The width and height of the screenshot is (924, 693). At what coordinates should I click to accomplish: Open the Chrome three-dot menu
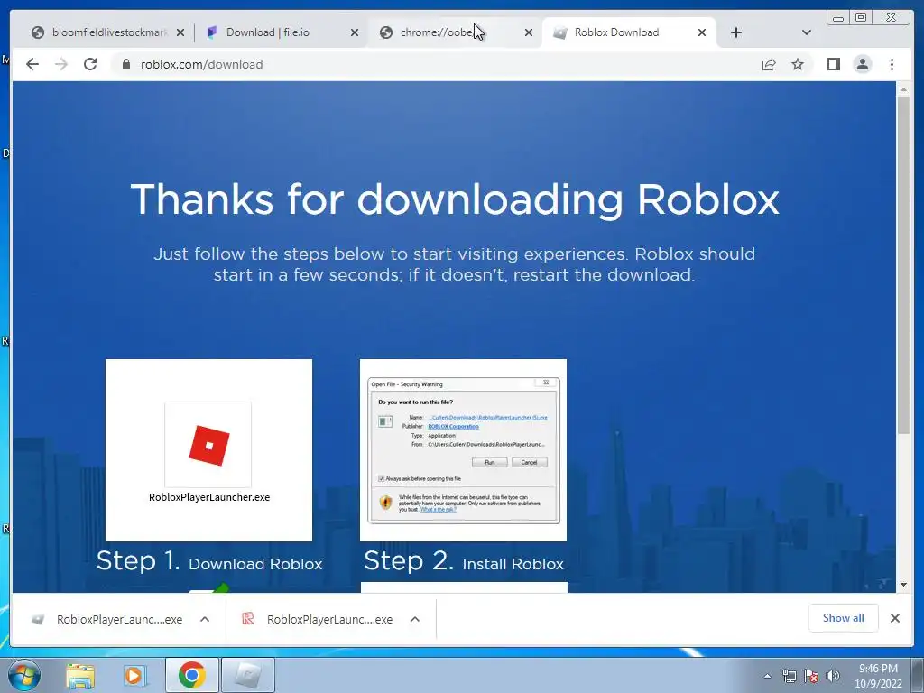pyautogui.click(x=892, y=64)
